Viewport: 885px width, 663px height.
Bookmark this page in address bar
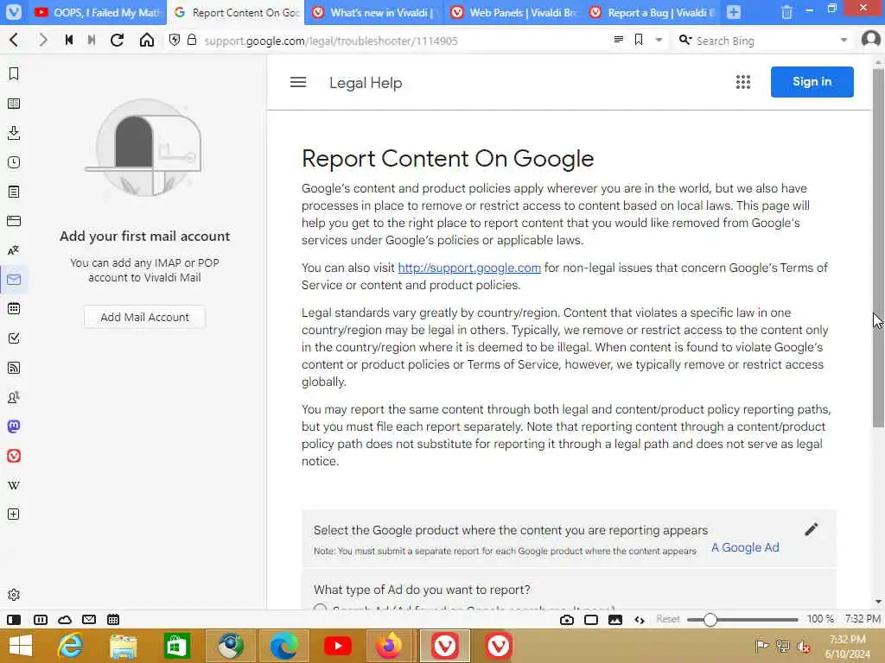639,40
